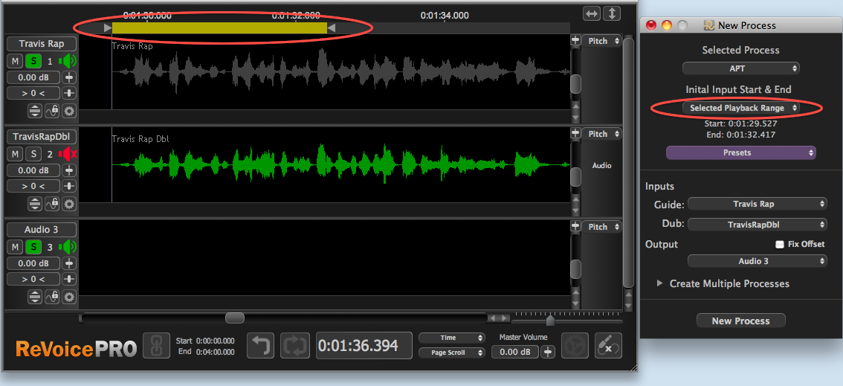Image resolution: width=843 pixels, height=386 pixels.
Task: Open the Travis Rap track settings gear
Action: click(69, 111)
